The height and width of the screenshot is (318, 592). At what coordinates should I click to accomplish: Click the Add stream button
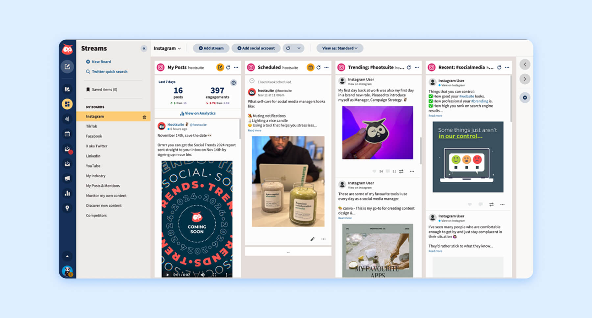(211, 48)
